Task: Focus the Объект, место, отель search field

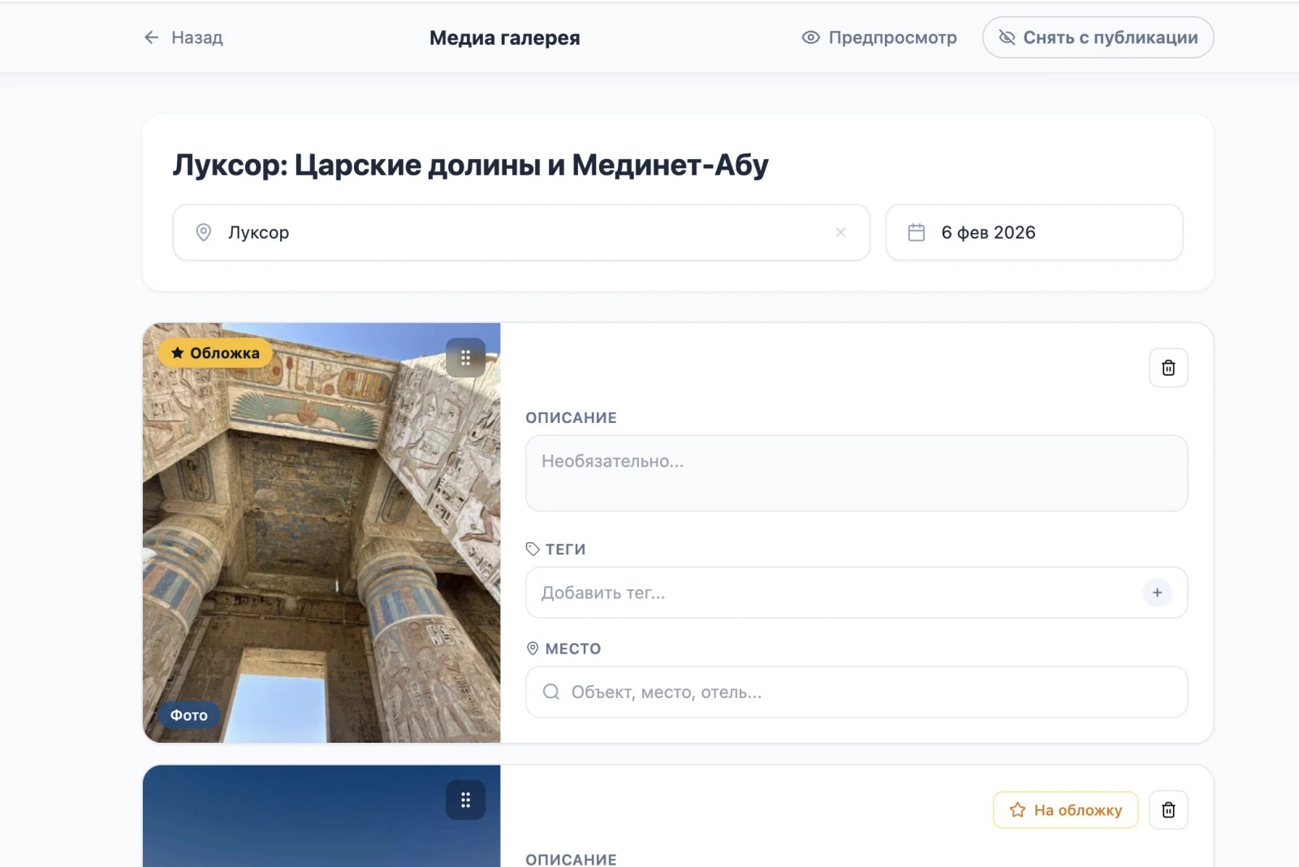Action: tap(857, 692)
